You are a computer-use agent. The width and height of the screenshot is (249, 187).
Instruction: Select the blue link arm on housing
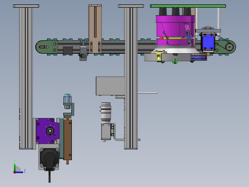pyautogui.click(x=189, y=37)
